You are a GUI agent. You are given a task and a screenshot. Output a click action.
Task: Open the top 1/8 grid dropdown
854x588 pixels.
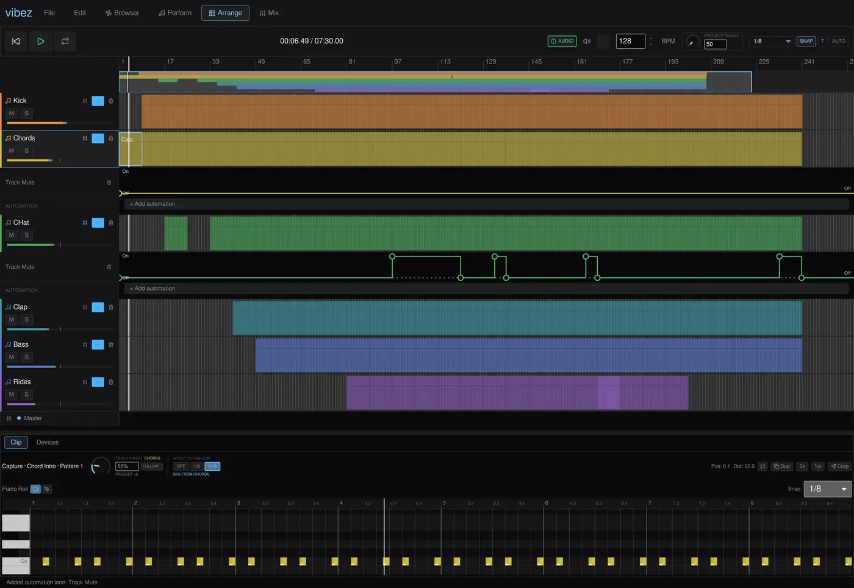click(771, 42)
